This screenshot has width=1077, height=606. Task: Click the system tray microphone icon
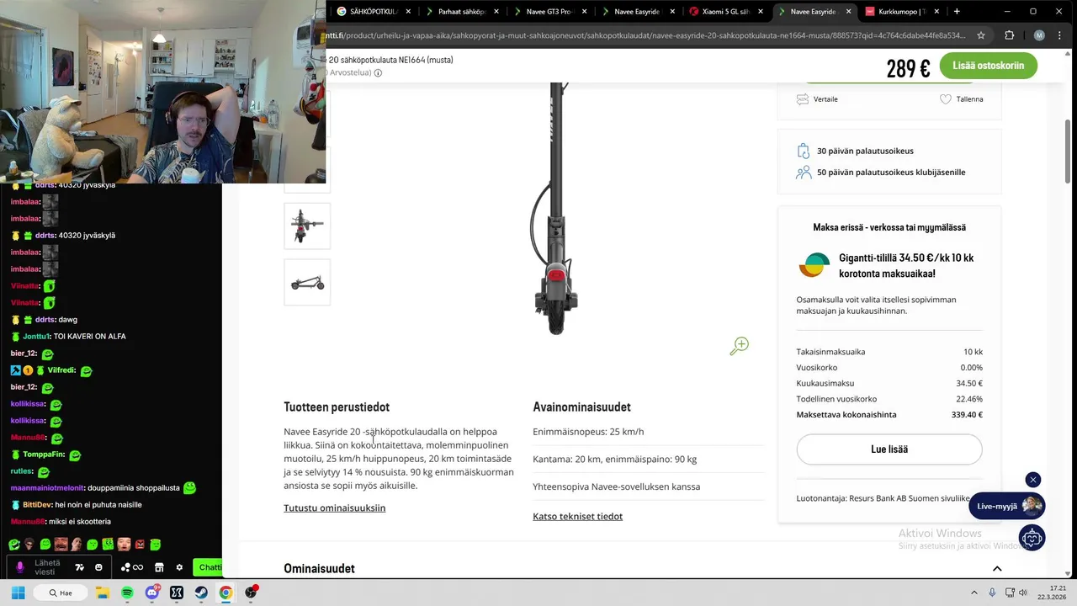992,593
